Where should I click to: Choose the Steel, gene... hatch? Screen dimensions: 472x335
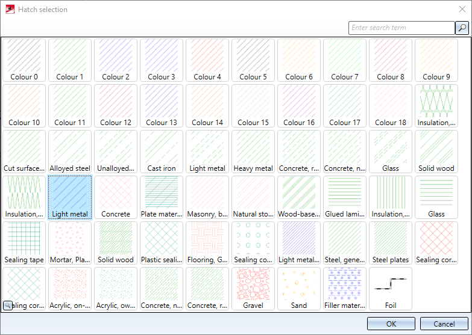(345, 243)
